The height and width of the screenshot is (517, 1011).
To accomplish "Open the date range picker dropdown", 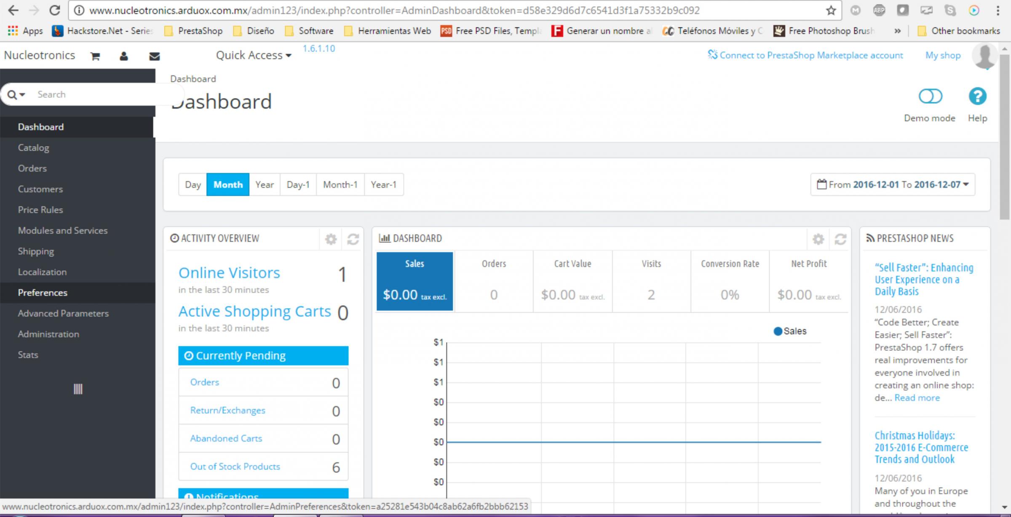I will [x=893, y=184].
